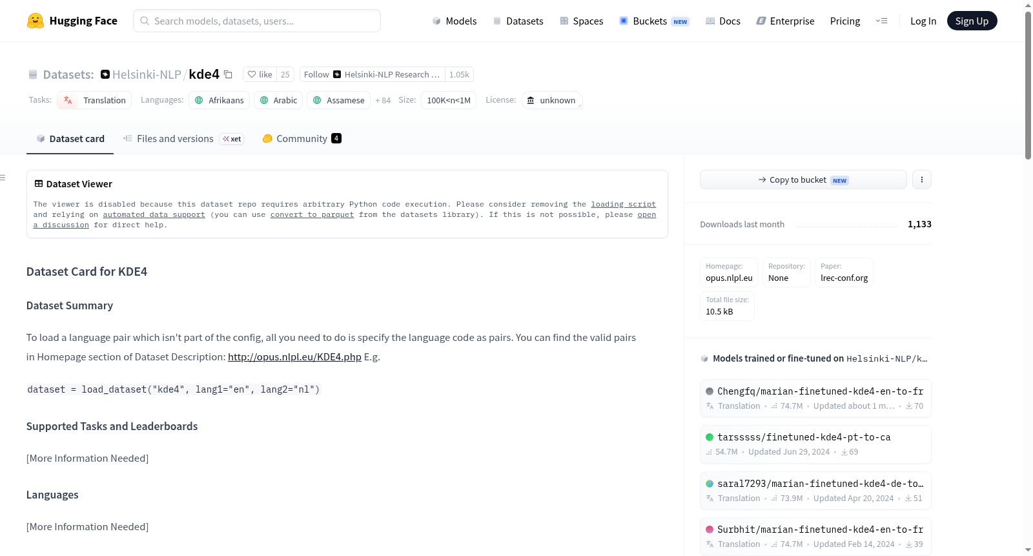
Task: Follow Helsinki-NLP Research organization
Action: click(x=373, y=74)
